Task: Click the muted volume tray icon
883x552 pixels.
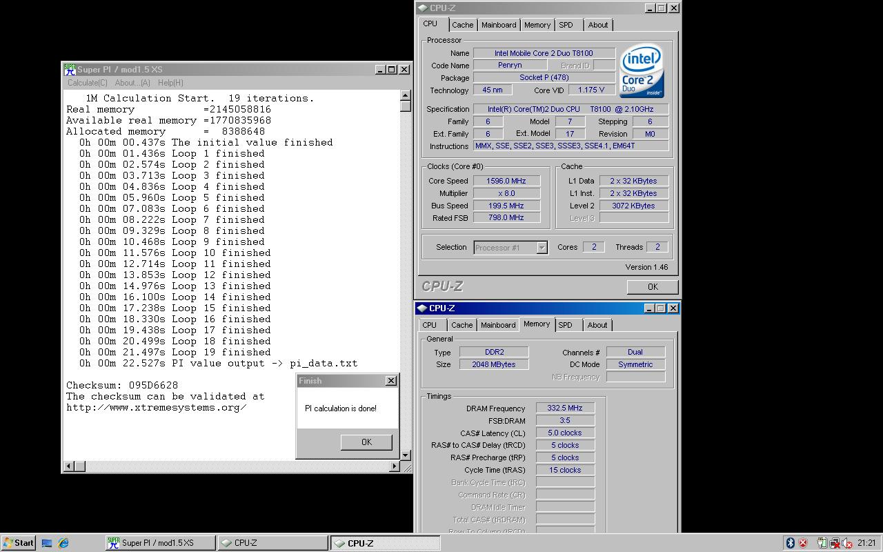Action: [x=847, y=543]
